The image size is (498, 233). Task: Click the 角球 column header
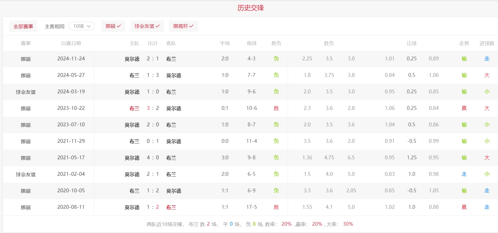[x=252, y=43]
